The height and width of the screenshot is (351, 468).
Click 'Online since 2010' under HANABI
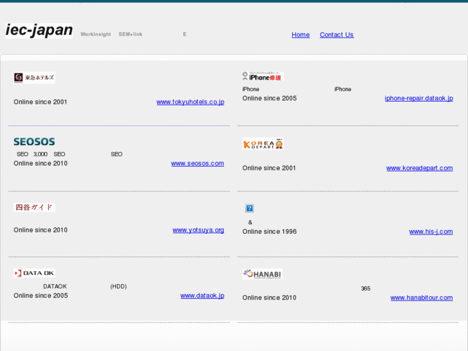(269, 298)
